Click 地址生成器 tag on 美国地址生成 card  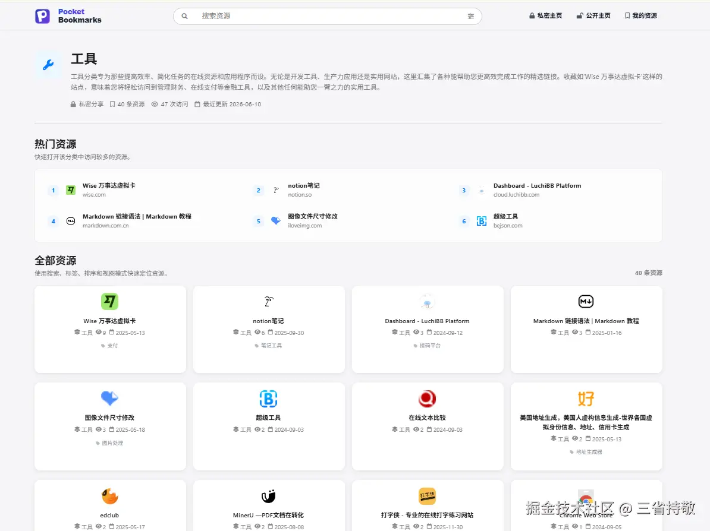tap(586, 452)
